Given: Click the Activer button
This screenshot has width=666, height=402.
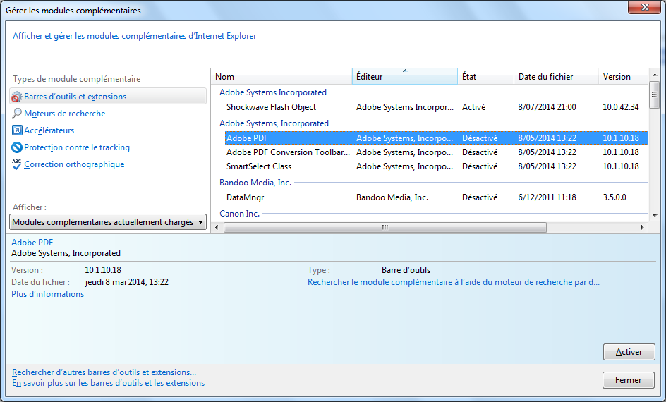Looking at the screenshot, I should pos(629,352).
